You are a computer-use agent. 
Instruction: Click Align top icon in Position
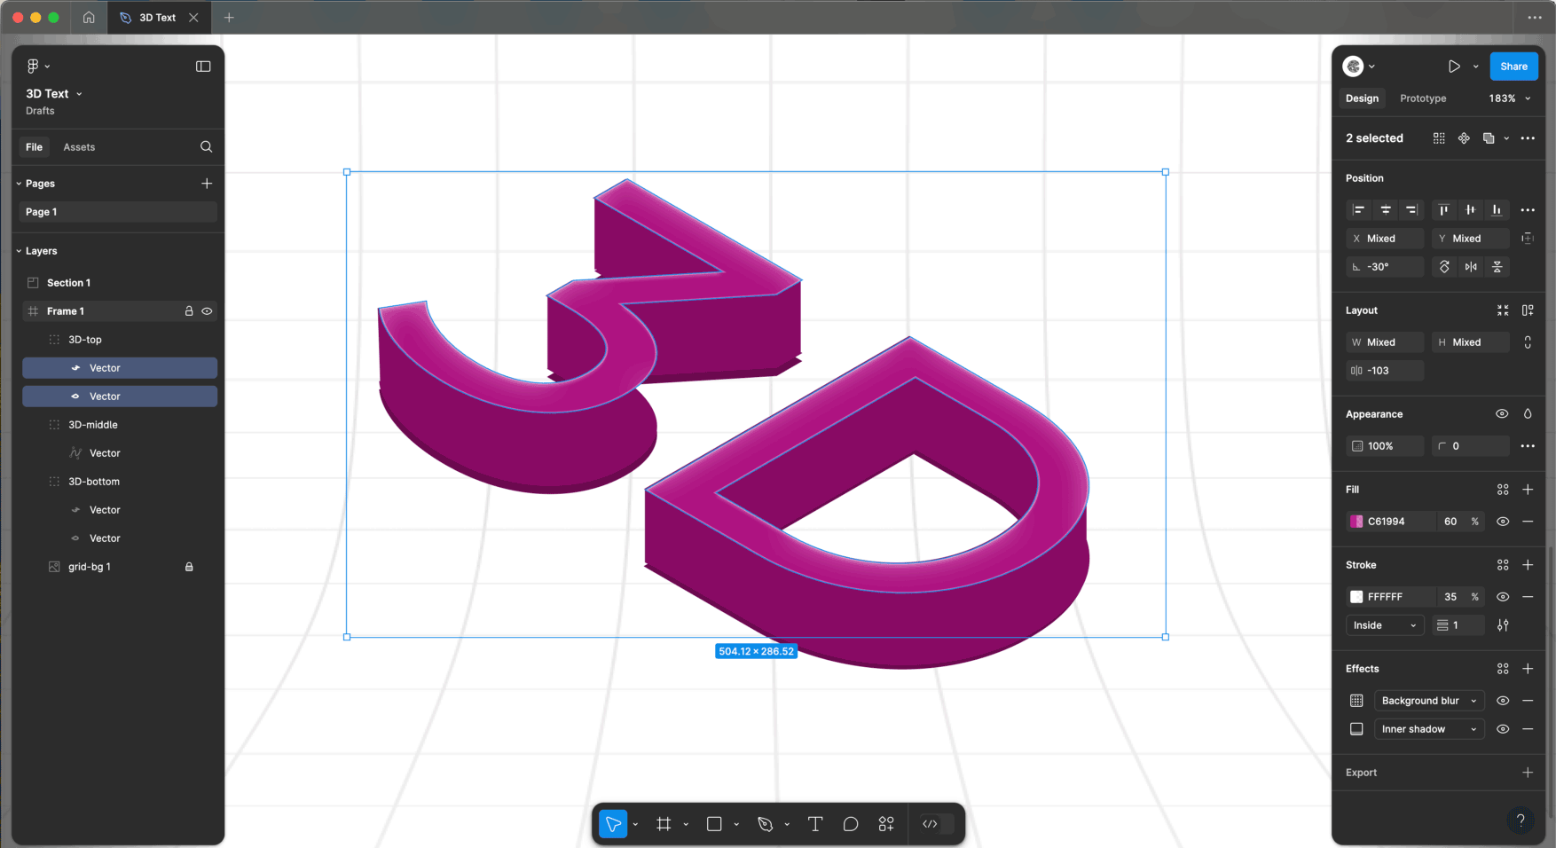pyautogui.click(x=1443, y=210)
